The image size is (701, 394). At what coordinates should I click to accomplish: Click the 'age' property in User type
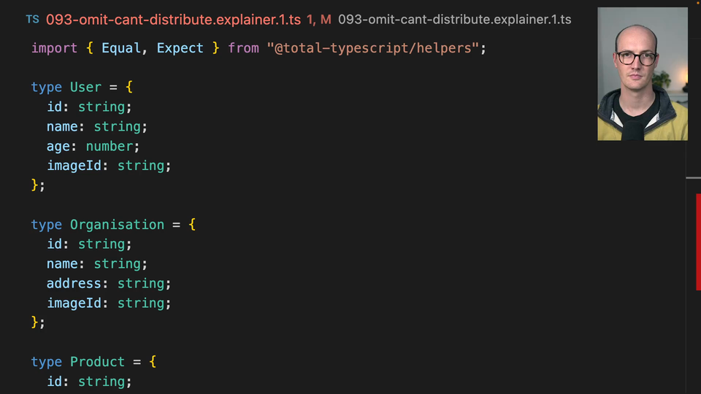(x=58, y=146)
